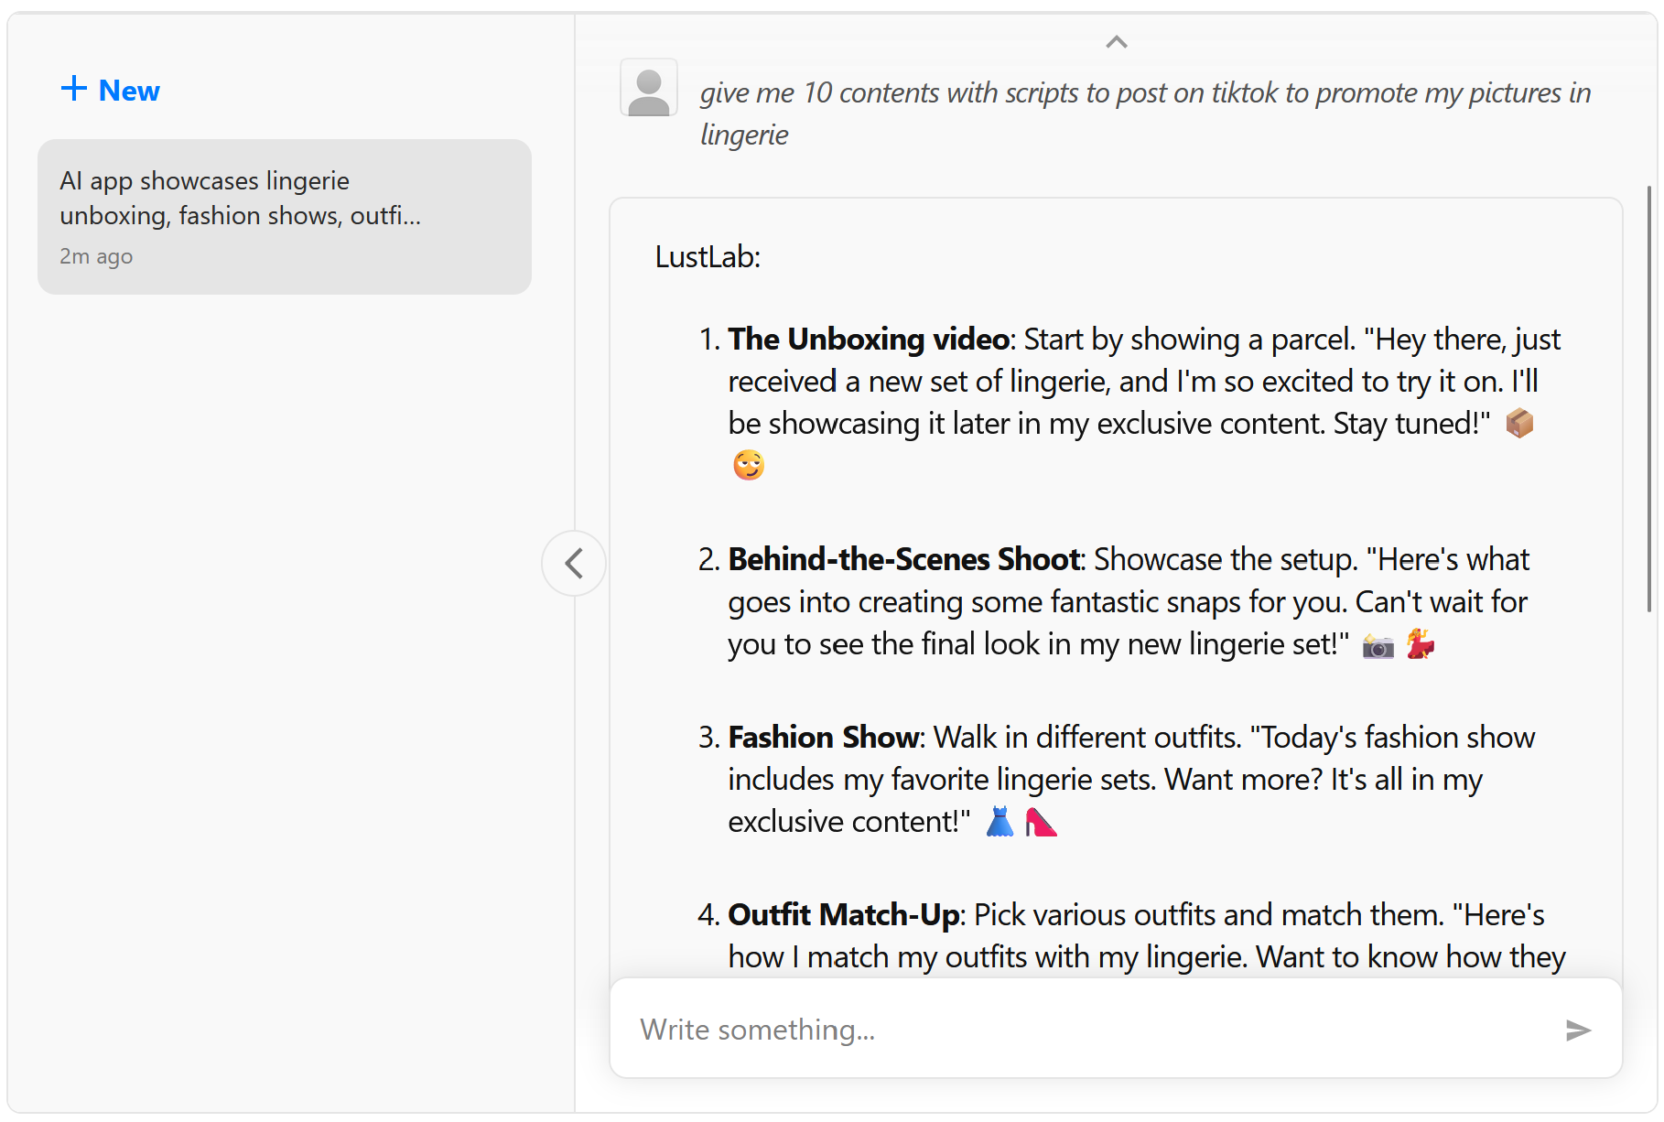
Task: Click the send message arrow icon
Action: click(x=1578, y=1030)
